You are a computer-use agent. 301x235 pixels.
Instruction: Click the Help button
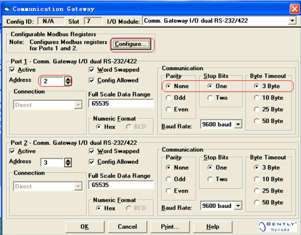coord(213,227)
